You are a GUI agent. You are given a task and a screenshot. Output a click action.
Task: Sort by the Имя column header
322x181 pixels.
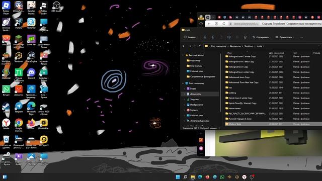pyautogui.click(x=229, y=53)
